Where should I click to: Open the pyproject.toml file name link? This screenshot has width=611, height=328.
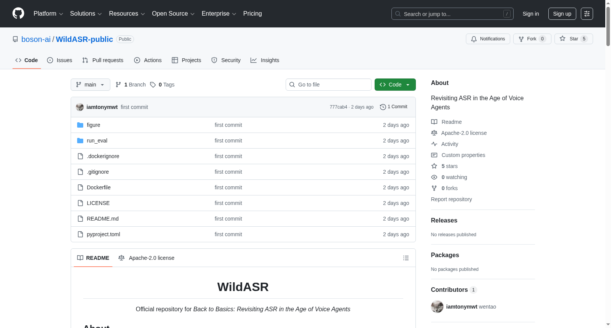pos(103,234)
